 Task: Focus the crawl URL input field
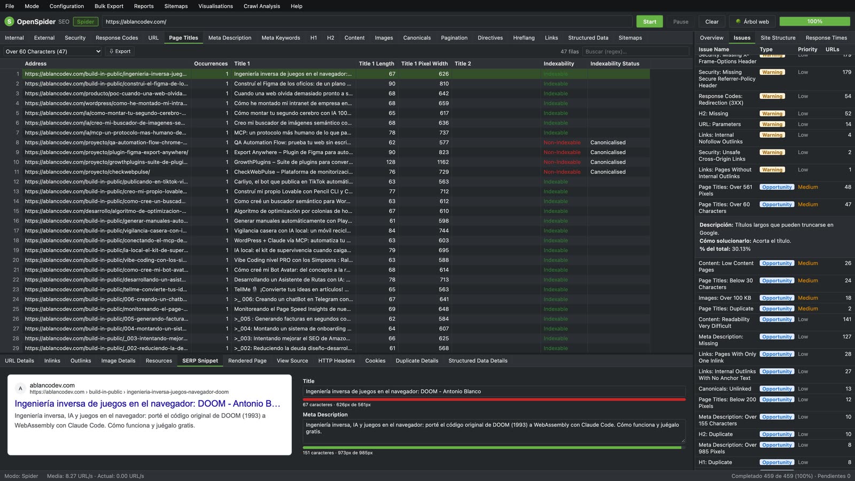pyautogui.click(x=367, y=22)
